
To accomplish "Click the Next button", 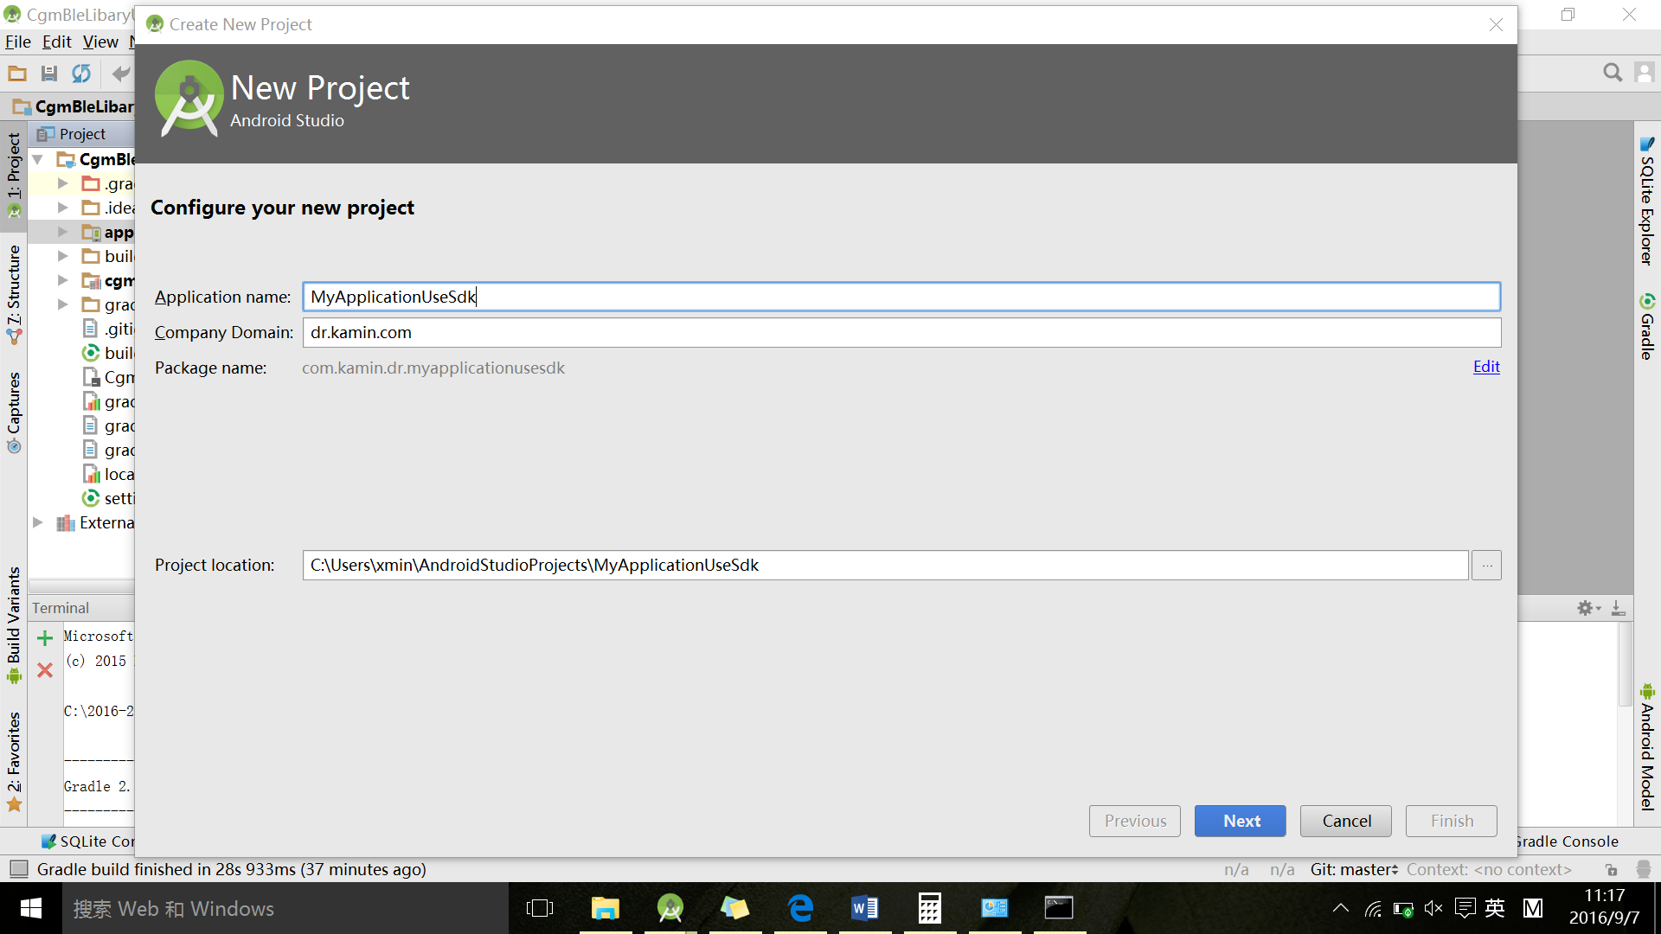I will tap(1240, 821).
